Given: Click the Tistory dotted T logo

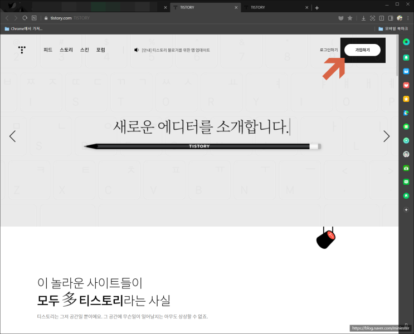Looking at the screenshot, I should click(x=22, y=50).
